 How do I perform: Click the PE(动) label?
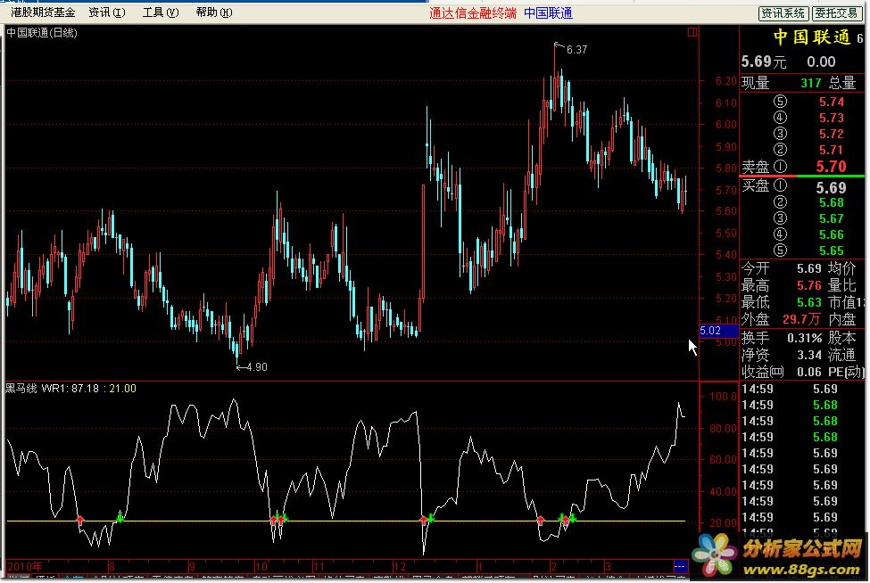[846, 372]
